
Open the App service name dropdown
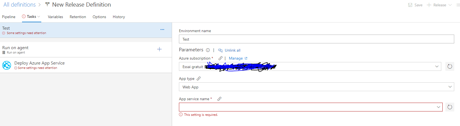438,107
